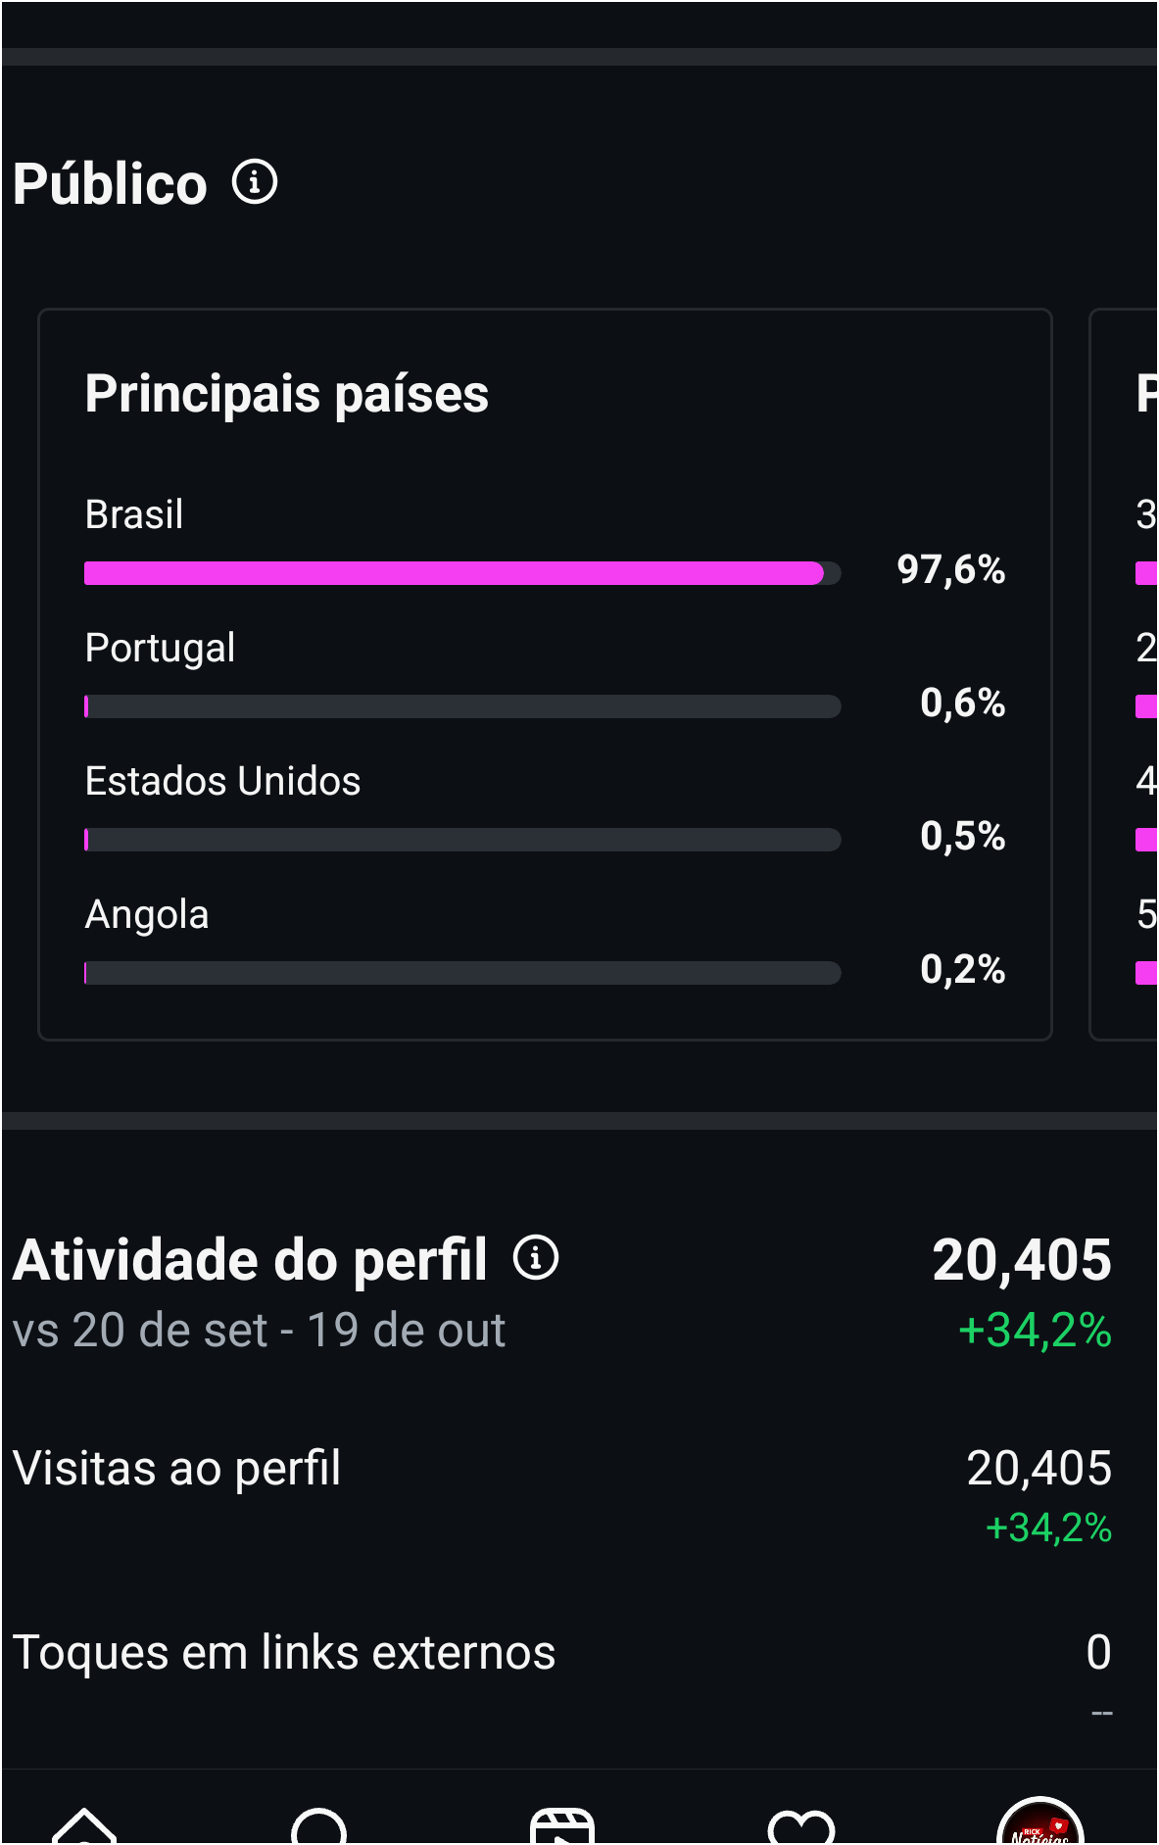Tap the Público section heading
Viewport: 1159px width, 1845px height.
pos(110,184)
